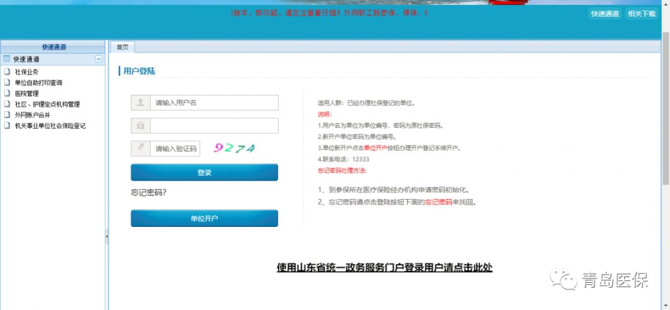Click the lock icon beside password field
The image size is (670, 310).
coord(140,126)
